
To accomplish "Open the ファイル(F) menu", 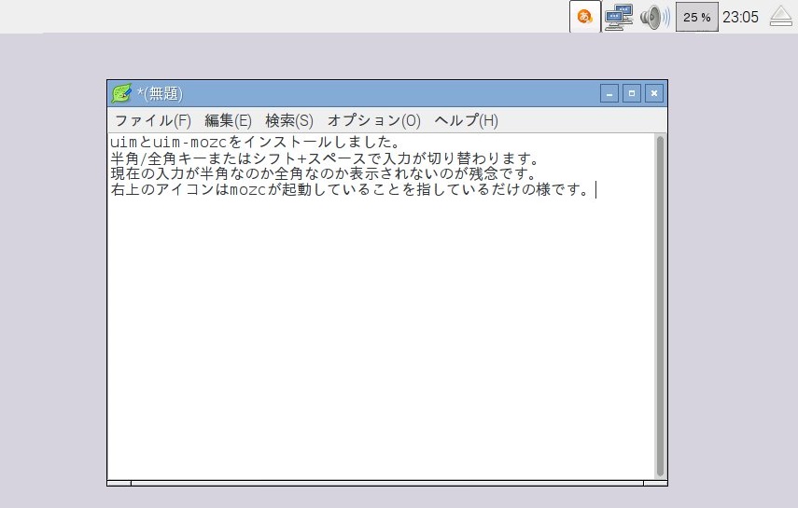I will click(x=153, y=120).
